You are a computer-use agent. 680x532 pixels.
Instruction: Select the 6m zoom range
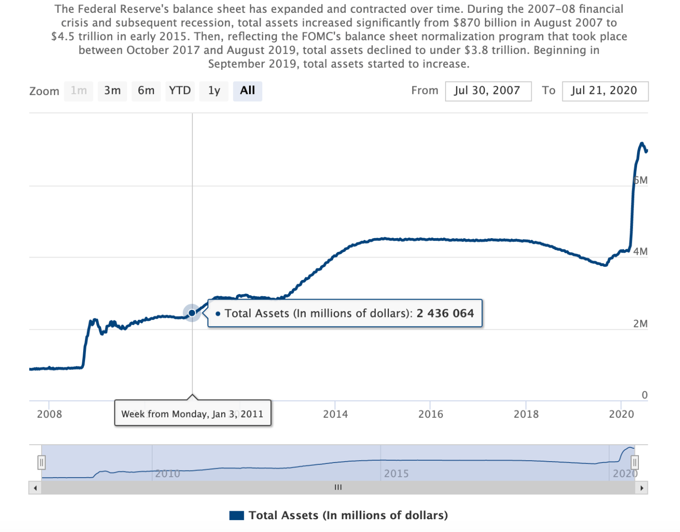coord(146,91)
